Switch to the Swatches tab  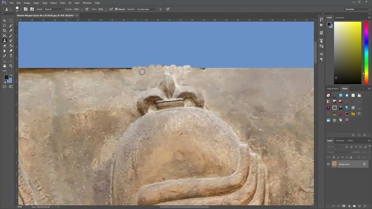pos(339,17)
